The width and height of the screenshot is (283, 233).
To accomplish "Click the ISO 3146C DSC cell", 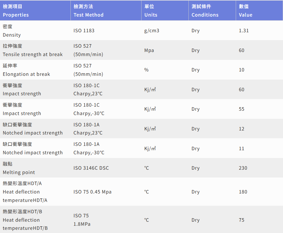I will coord(91,168).
